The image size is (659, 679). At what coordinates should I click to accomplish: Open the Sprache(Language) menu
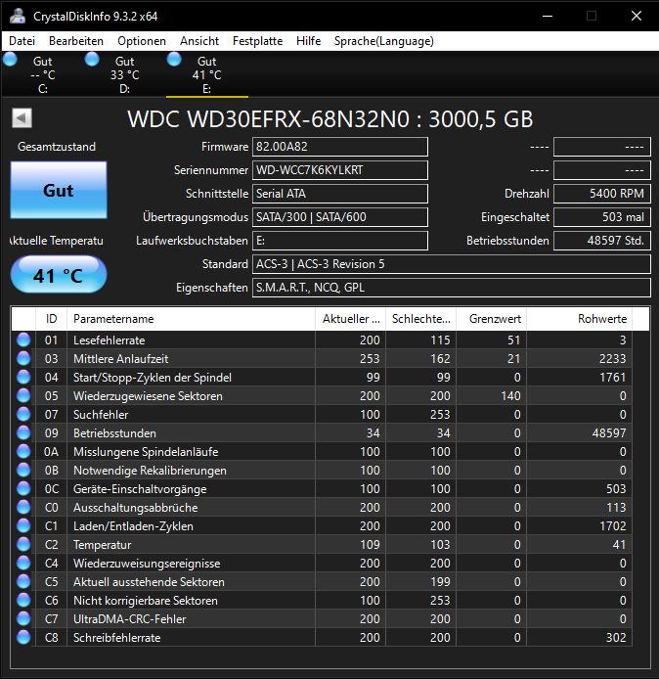tap(384, 41)
